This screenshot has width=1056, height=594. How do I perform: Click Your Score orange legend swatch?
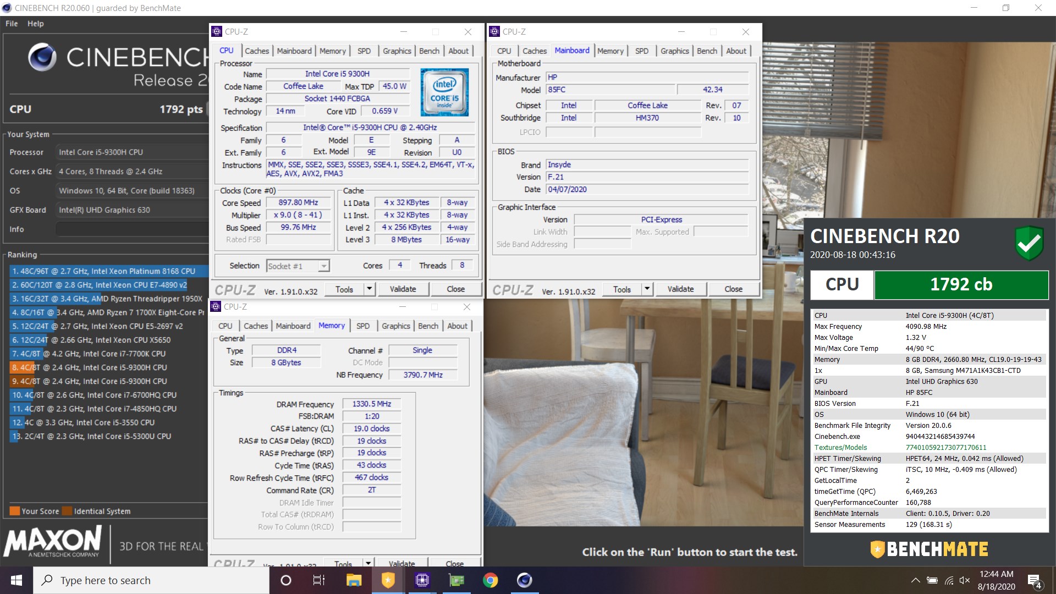pyautogui.click(x=15, y=511)
